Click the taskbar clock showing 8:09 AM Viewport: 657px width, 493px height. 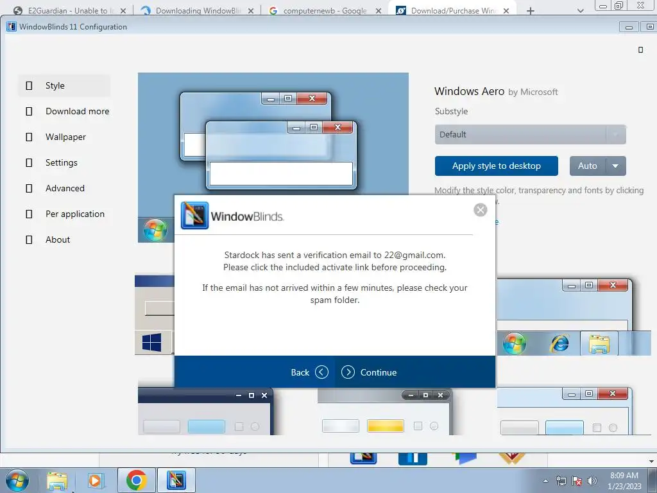[x=624, y=481]
